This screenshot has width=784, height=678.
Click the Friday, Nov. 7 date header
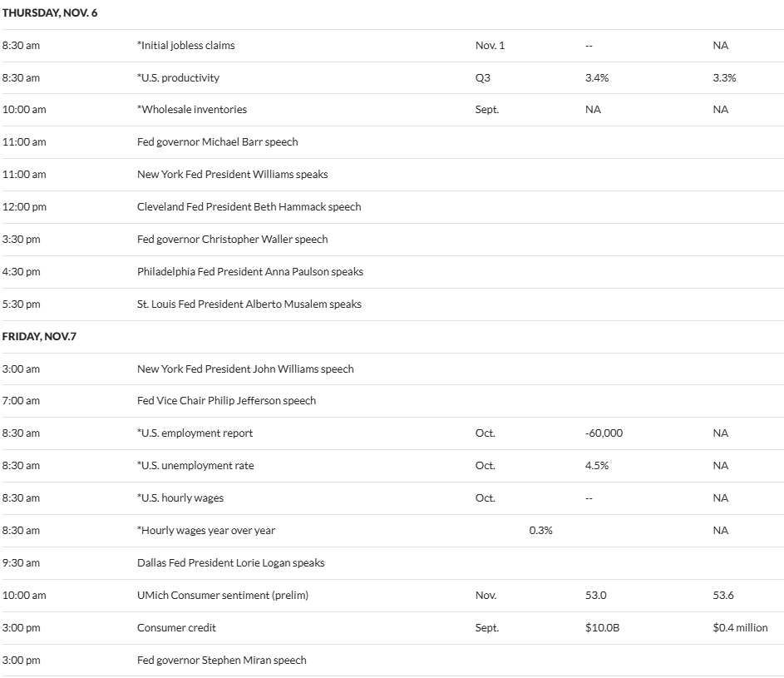coord(39,337)
